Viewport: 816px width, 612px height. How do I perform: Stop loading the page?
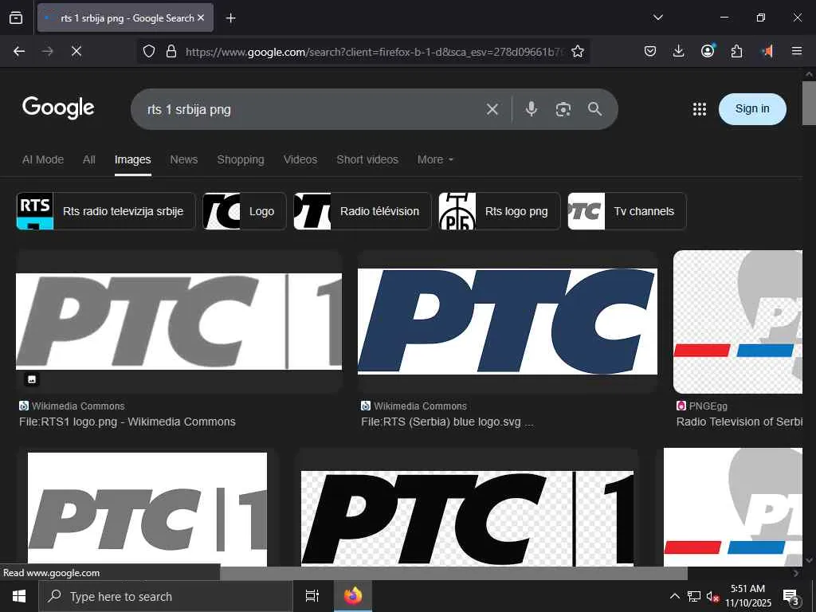(x=76, y=51)
